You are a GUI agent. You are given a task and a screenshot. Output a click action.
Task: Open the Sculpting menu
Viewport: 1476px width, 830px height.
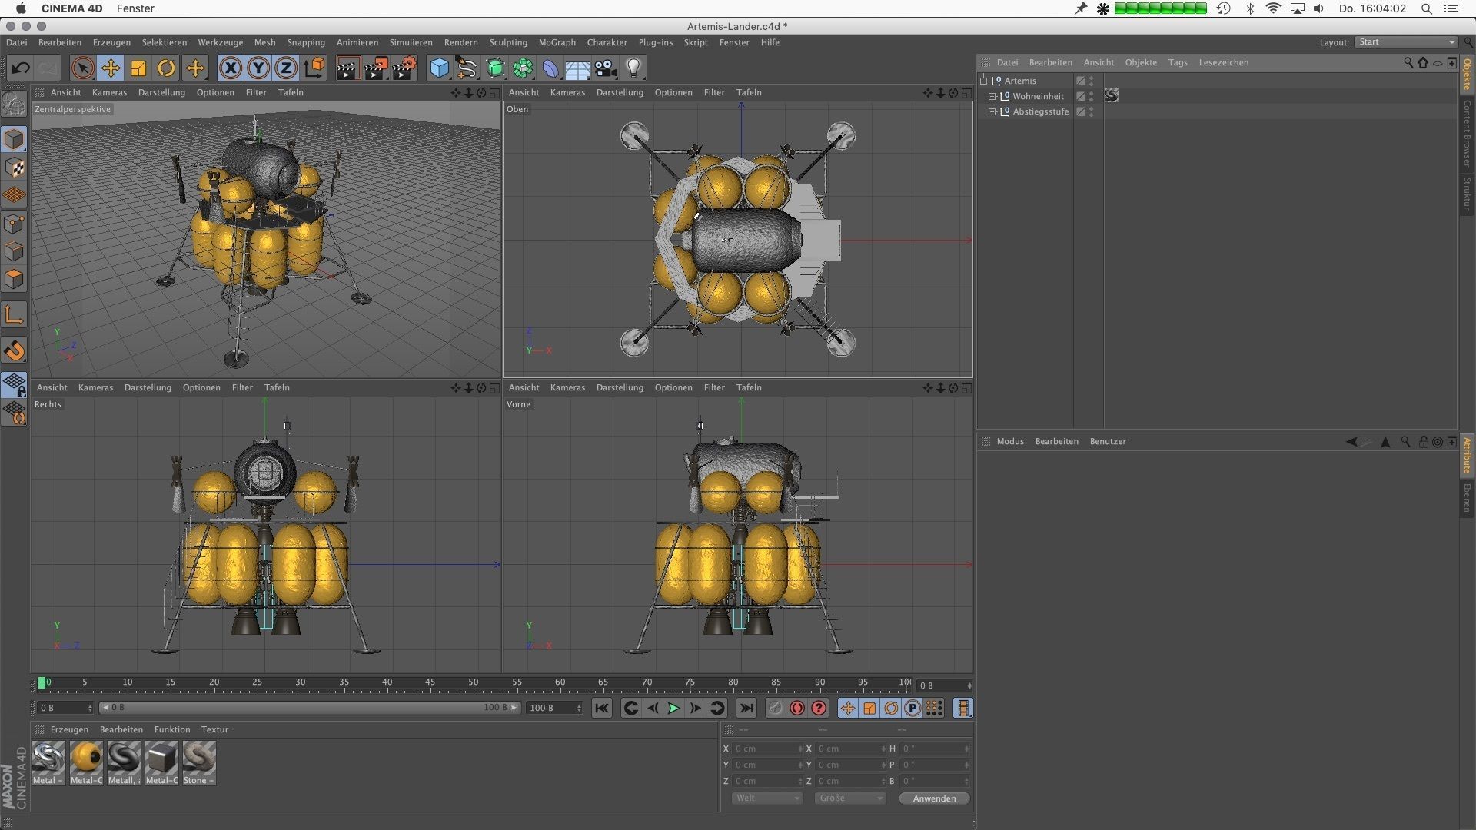508,43
